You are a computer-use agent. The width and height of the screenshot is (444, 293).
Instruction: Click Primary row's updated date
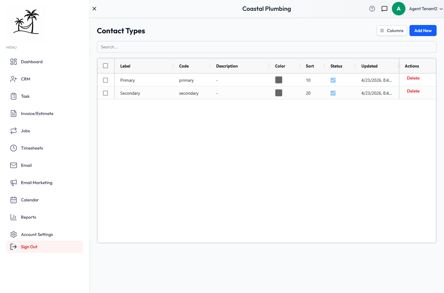376,80
